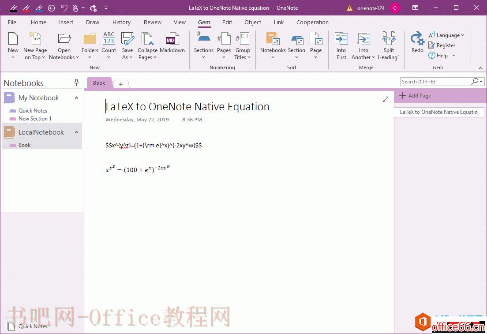Open the Help dropdown
This screenshot has width=487, height=334.
(x=441, y=55)
